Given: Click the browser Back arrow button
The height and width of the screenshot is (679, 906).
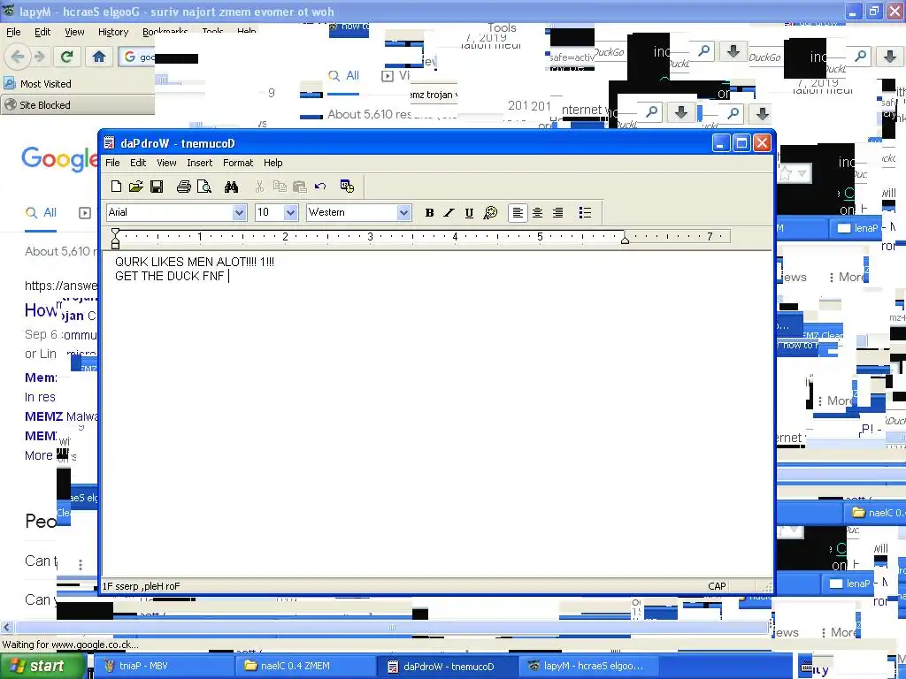Looking at the screenshot, I should (x=18, y=57).
